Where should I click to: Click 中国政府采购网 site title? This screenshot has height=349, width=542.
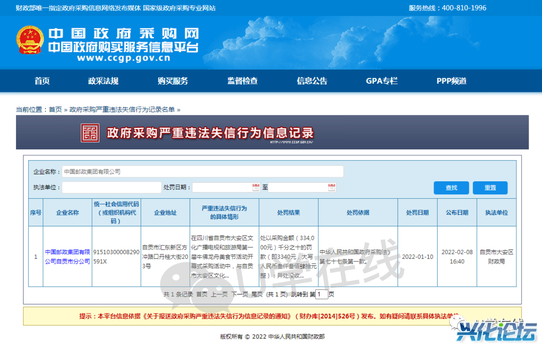pos(124,34)
